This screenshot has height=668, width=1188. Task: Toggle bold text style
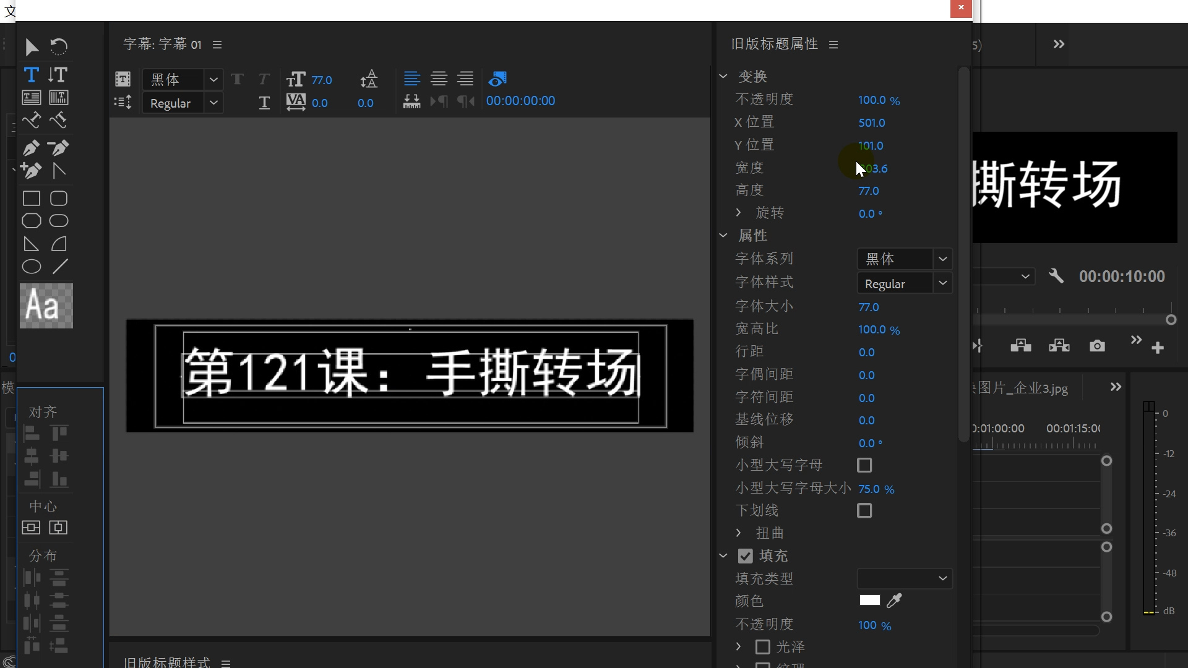pyautogui.click(x=237, y=79)
